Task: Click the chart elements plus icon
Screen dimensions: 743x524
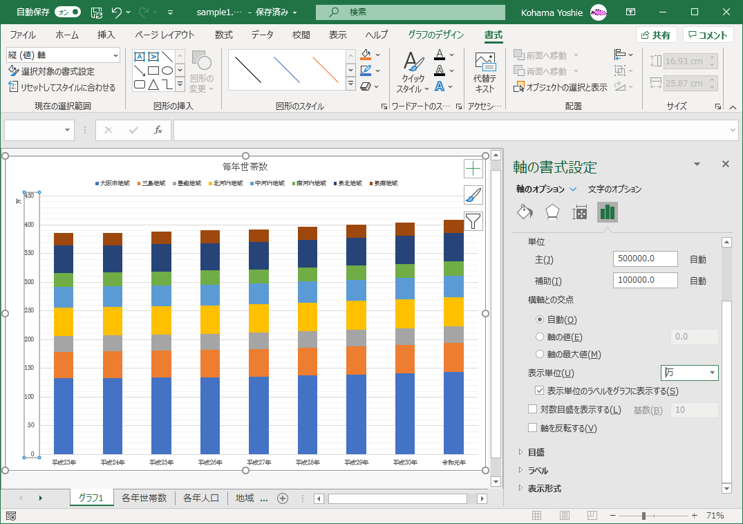Action: coord(473,169)
